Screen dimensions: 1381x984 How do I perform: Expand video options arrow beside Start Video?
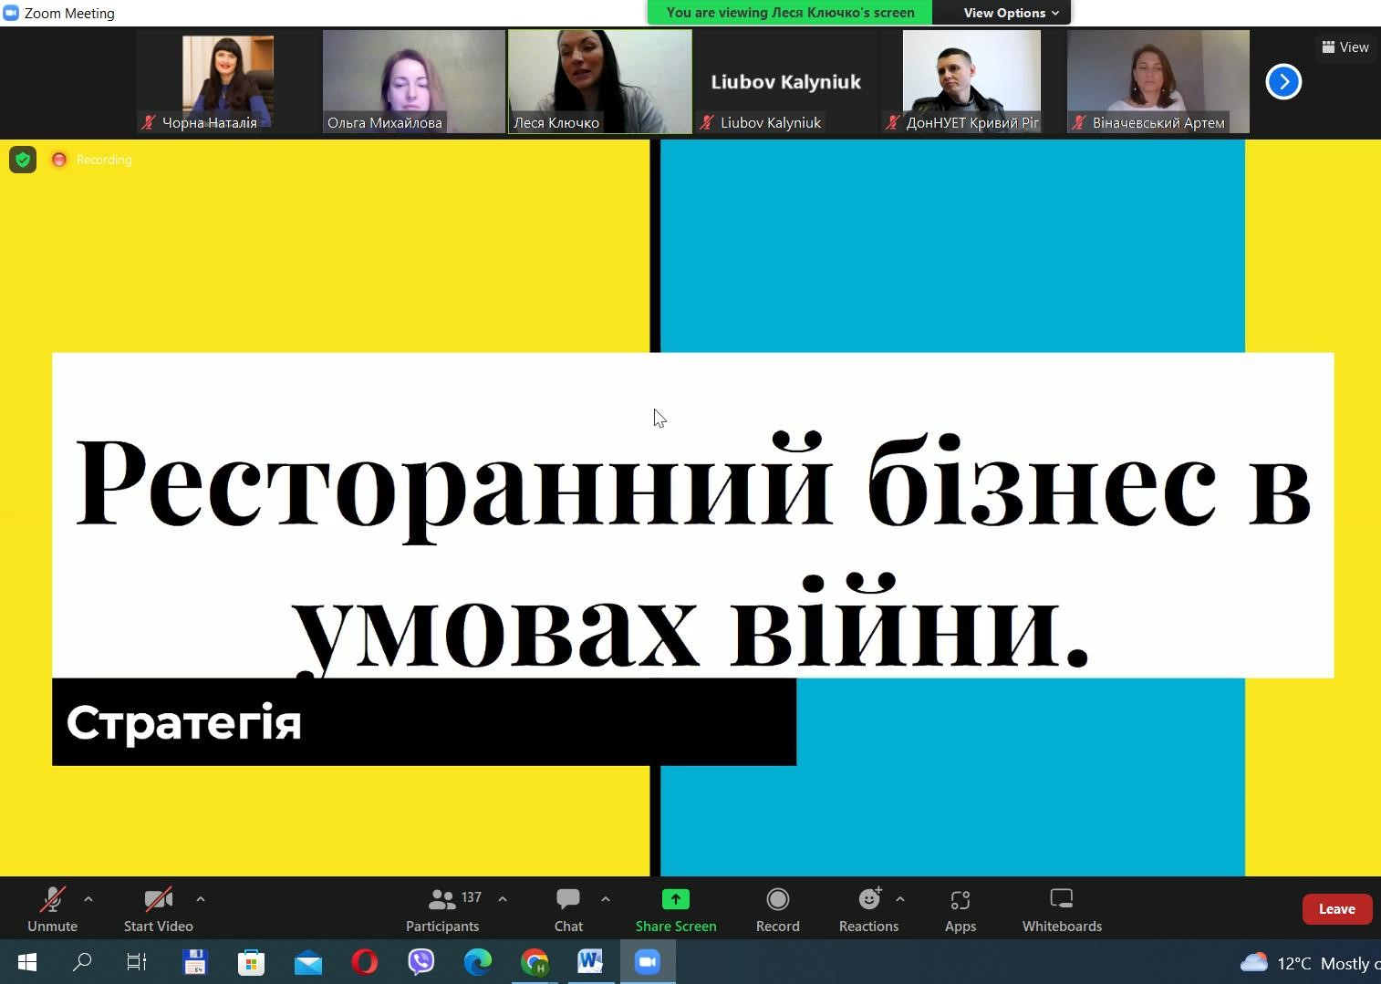coord(201,899)
